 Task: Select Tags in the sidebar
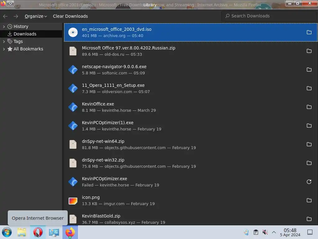[x=18, y=41]
